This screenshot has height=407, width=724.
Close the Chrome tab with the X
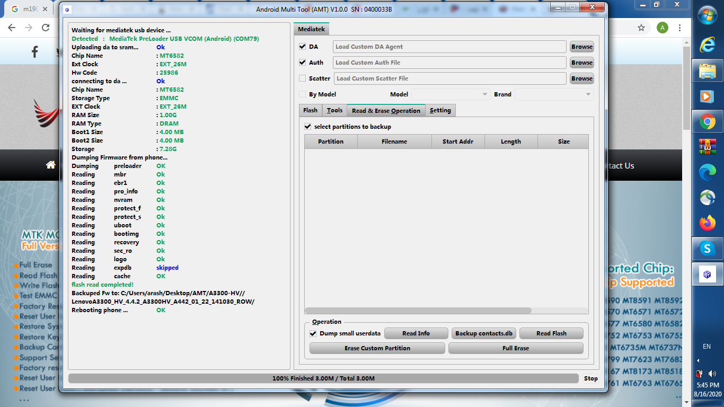click(x=45, y=10)
